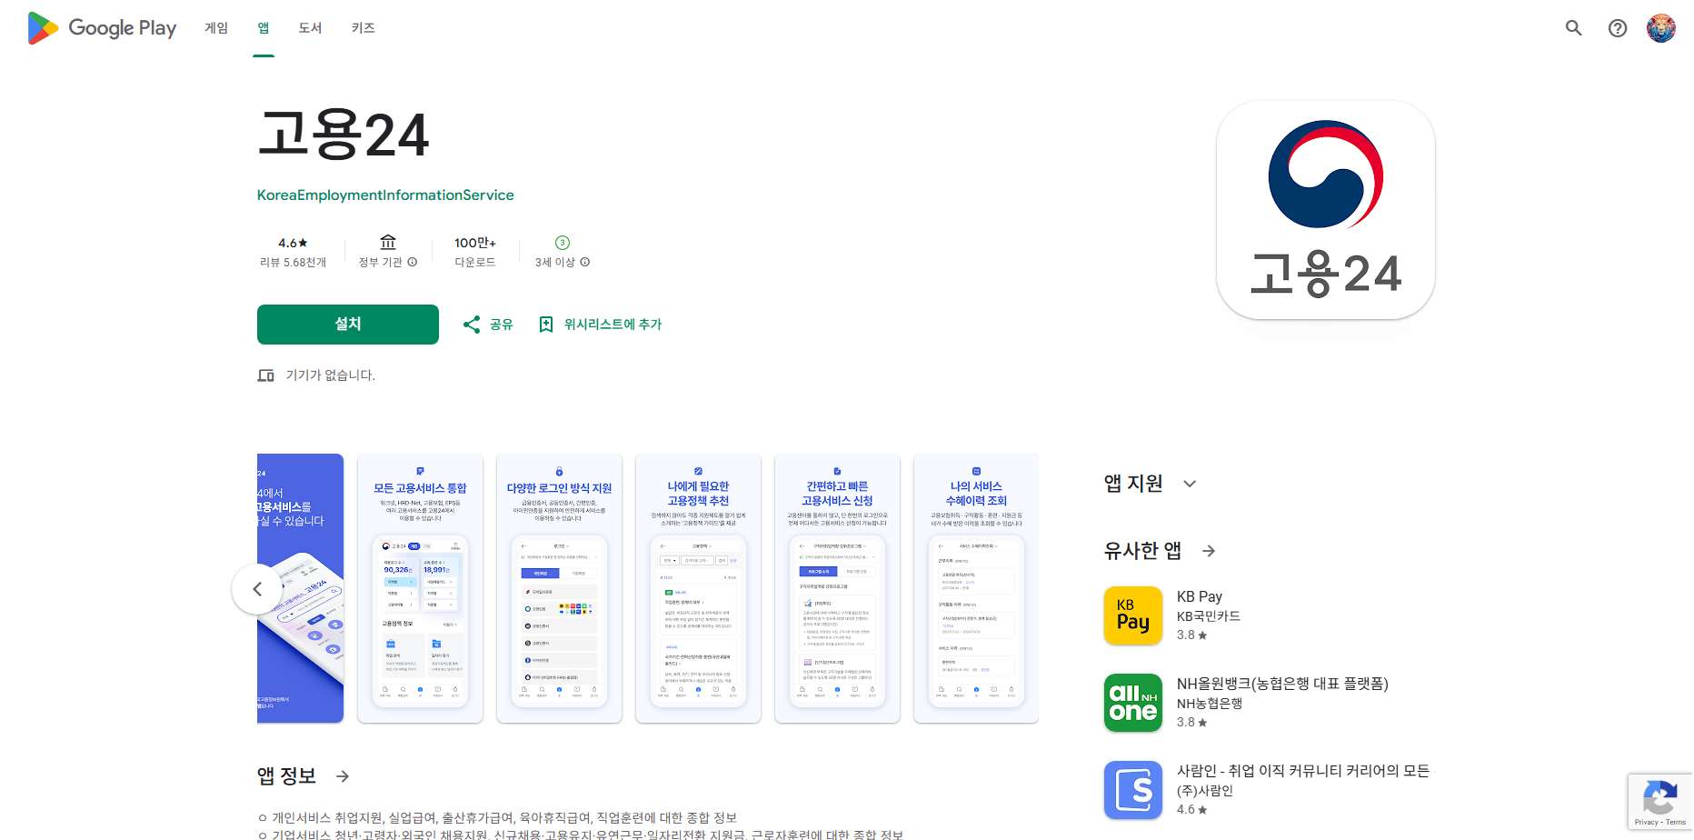Screen dimensions: 1694x840
Task: Open 유사한 앱 arrow for more apps
Action: 1209,551
